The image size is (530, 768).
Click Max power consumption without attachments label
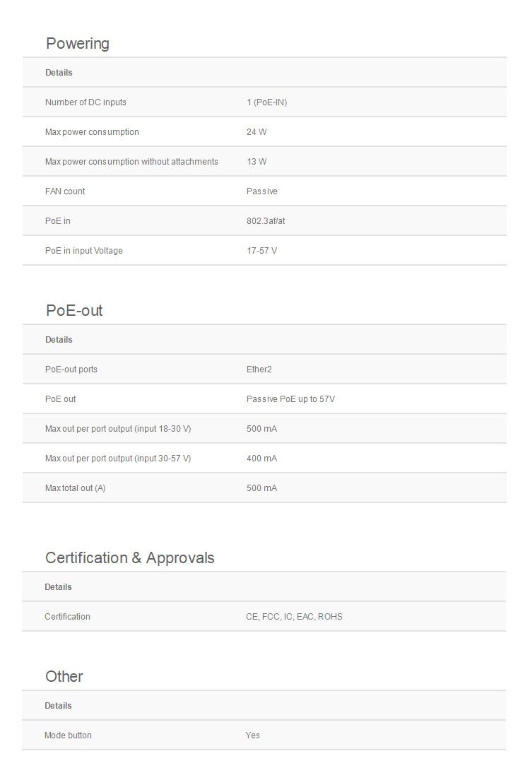(131, 162)
